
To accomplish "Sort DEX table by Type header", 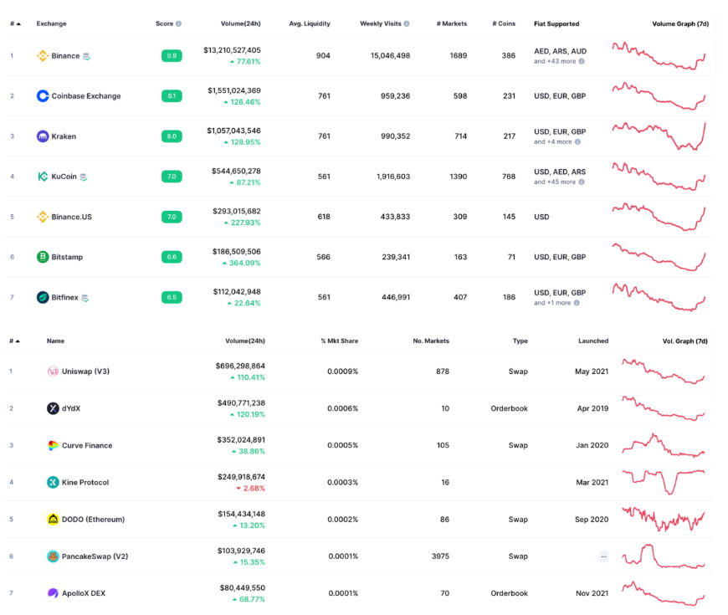I will (520, 341).
